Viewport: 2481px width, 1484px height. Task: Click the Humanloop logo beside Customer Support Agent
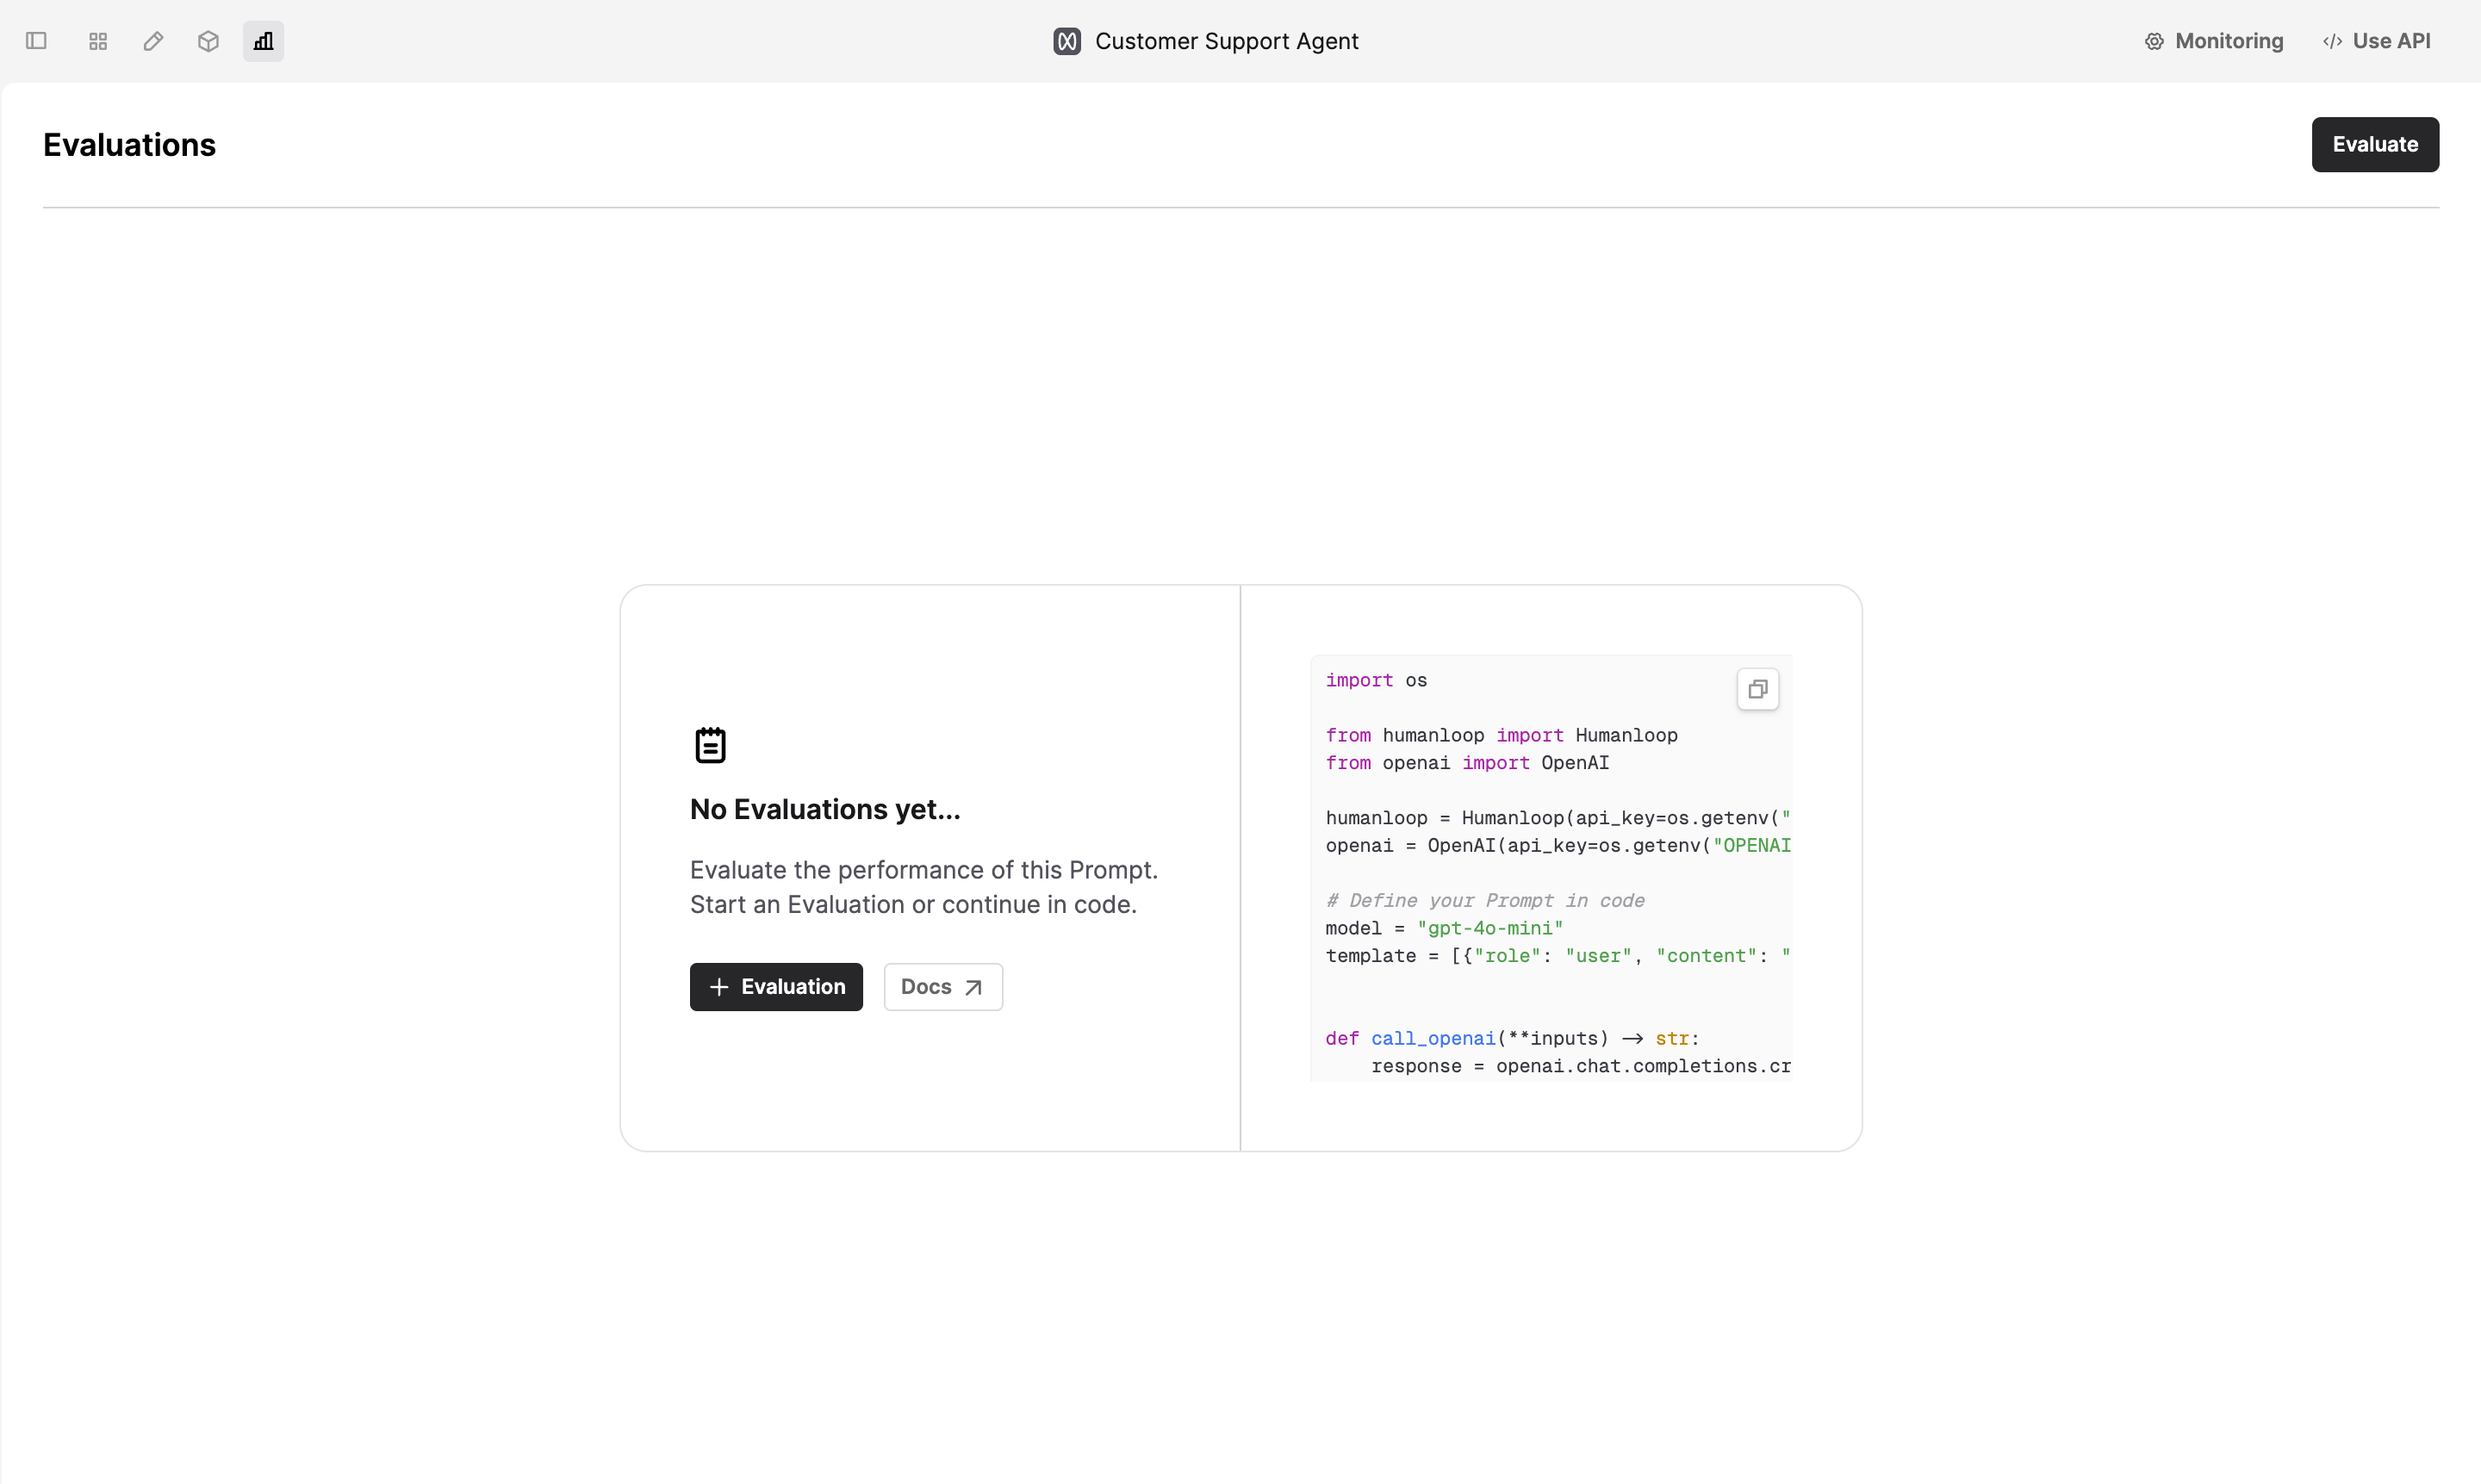pyautogui.click(x=1067, y=41)
